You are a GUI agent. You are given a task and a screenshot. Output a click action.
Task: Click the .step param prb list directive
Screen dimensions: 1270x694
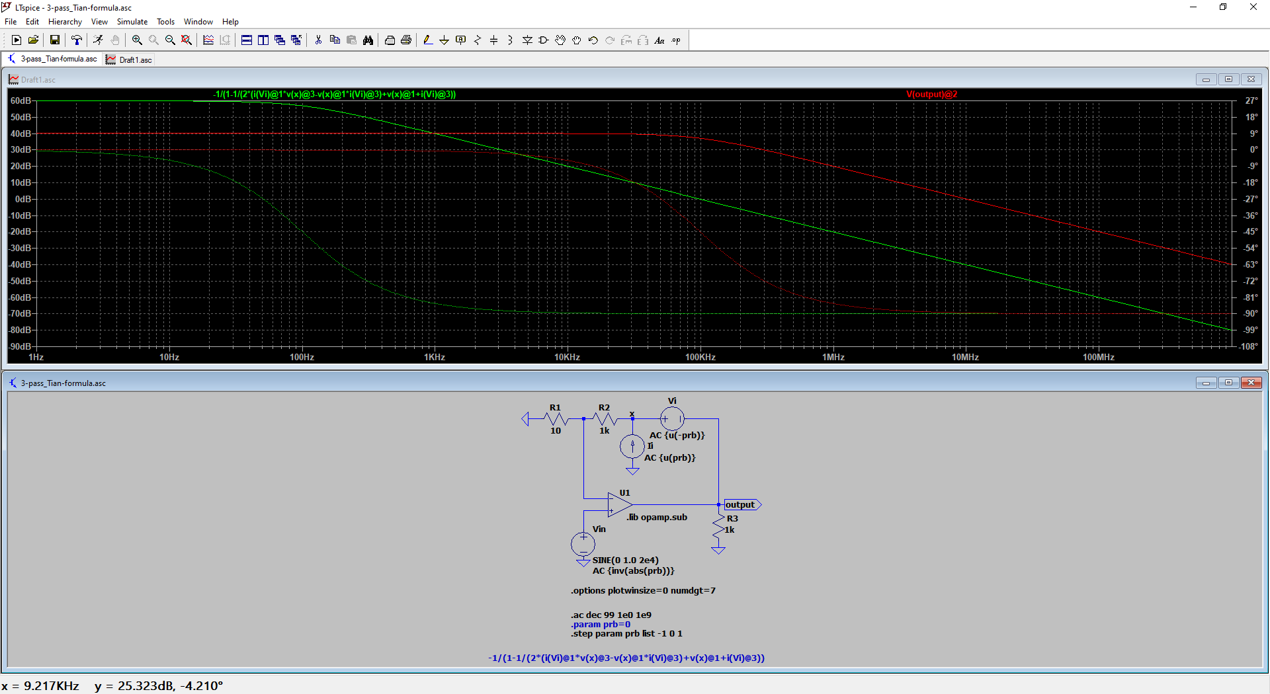tap(626, 634)
